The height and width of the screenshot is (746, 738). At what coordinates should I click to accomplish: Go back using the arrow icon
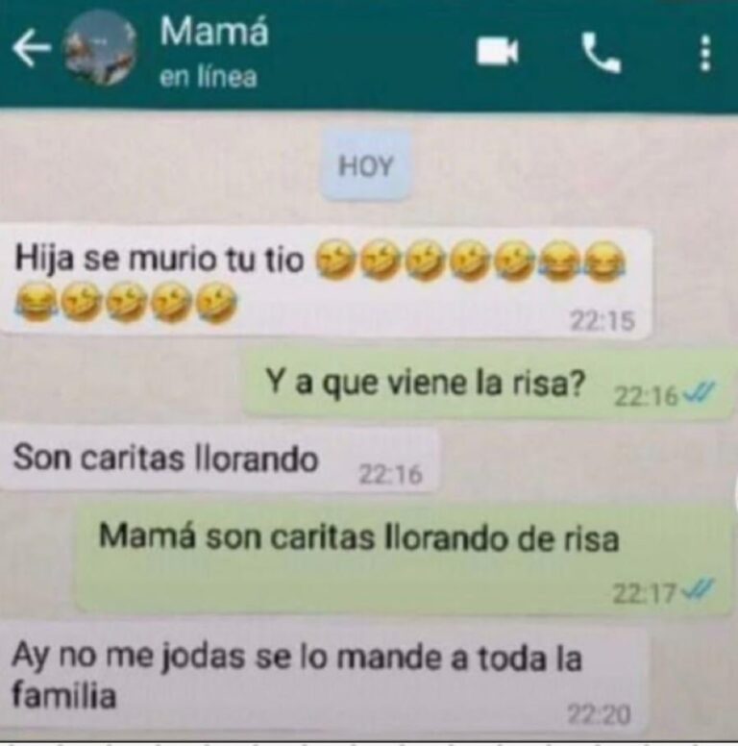point(32,48)
